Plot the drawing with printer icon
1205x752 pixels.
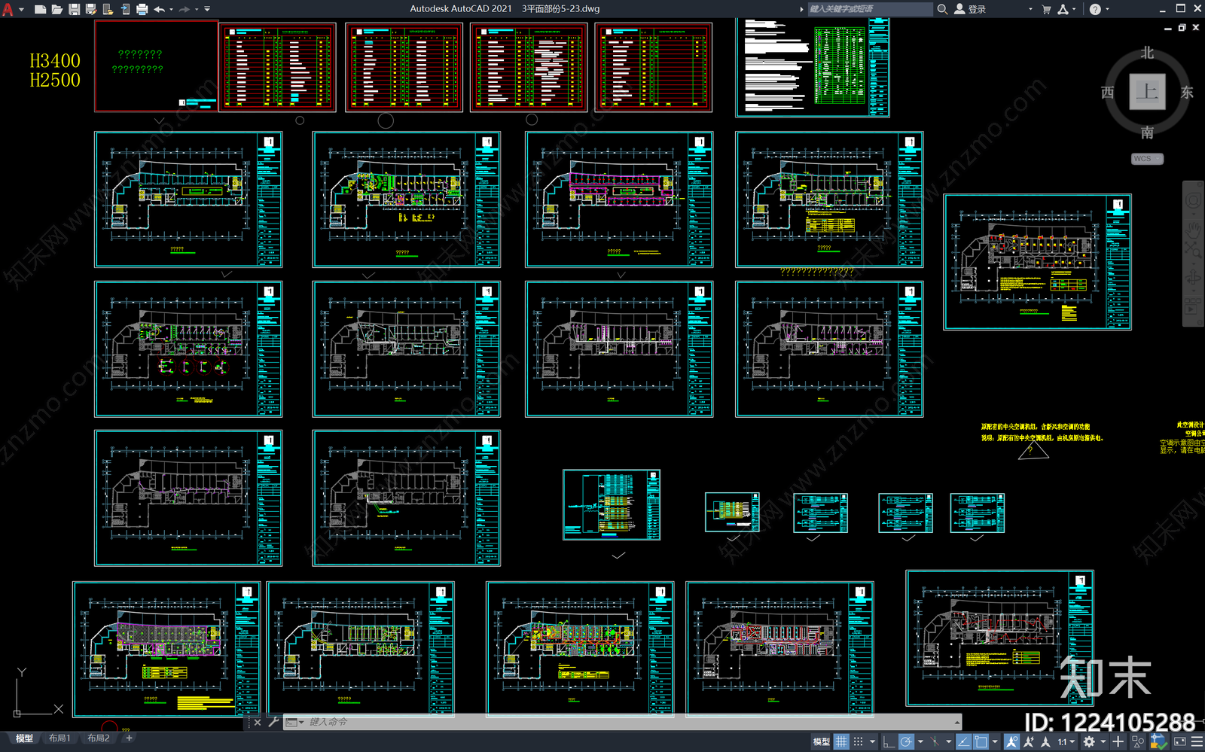point(142,9)
